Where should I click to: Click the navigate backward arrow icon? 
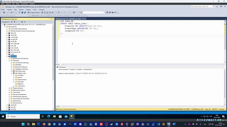click(x=4, y=13)
